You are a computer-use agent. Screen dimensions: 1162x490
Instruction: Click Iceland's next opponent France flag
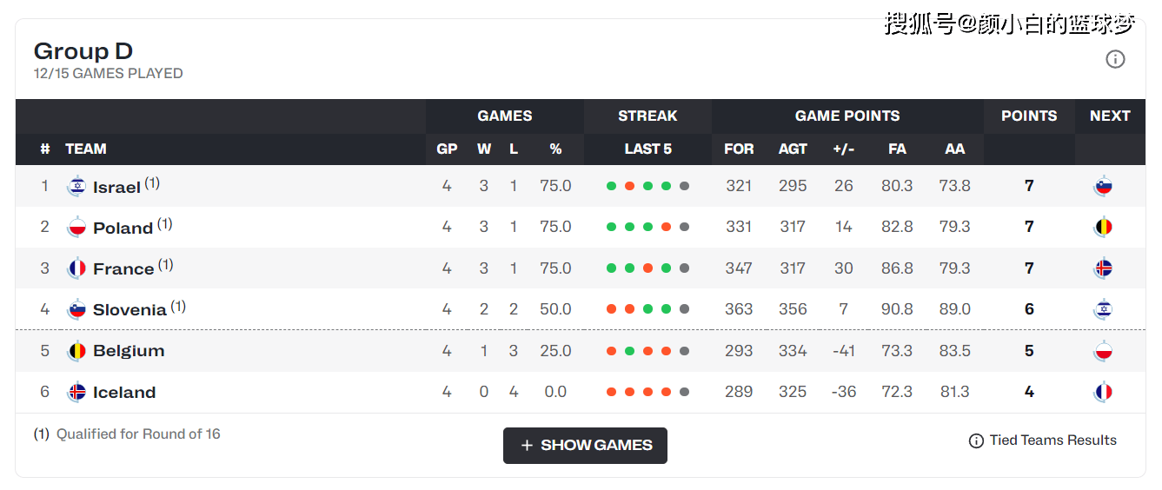1103,392
